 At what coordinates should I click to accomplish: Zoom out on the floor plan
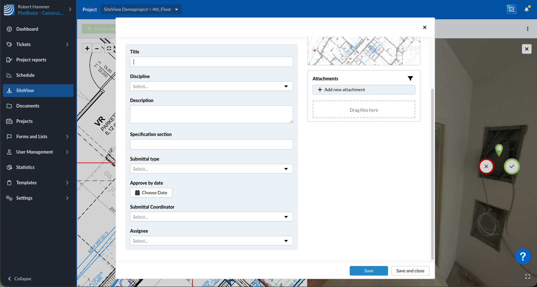[97, 48]
